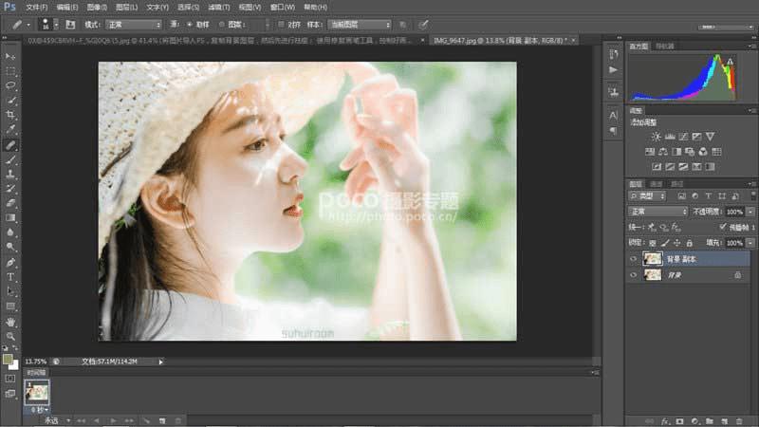Select the Crop tool

[x=10, y=115]
